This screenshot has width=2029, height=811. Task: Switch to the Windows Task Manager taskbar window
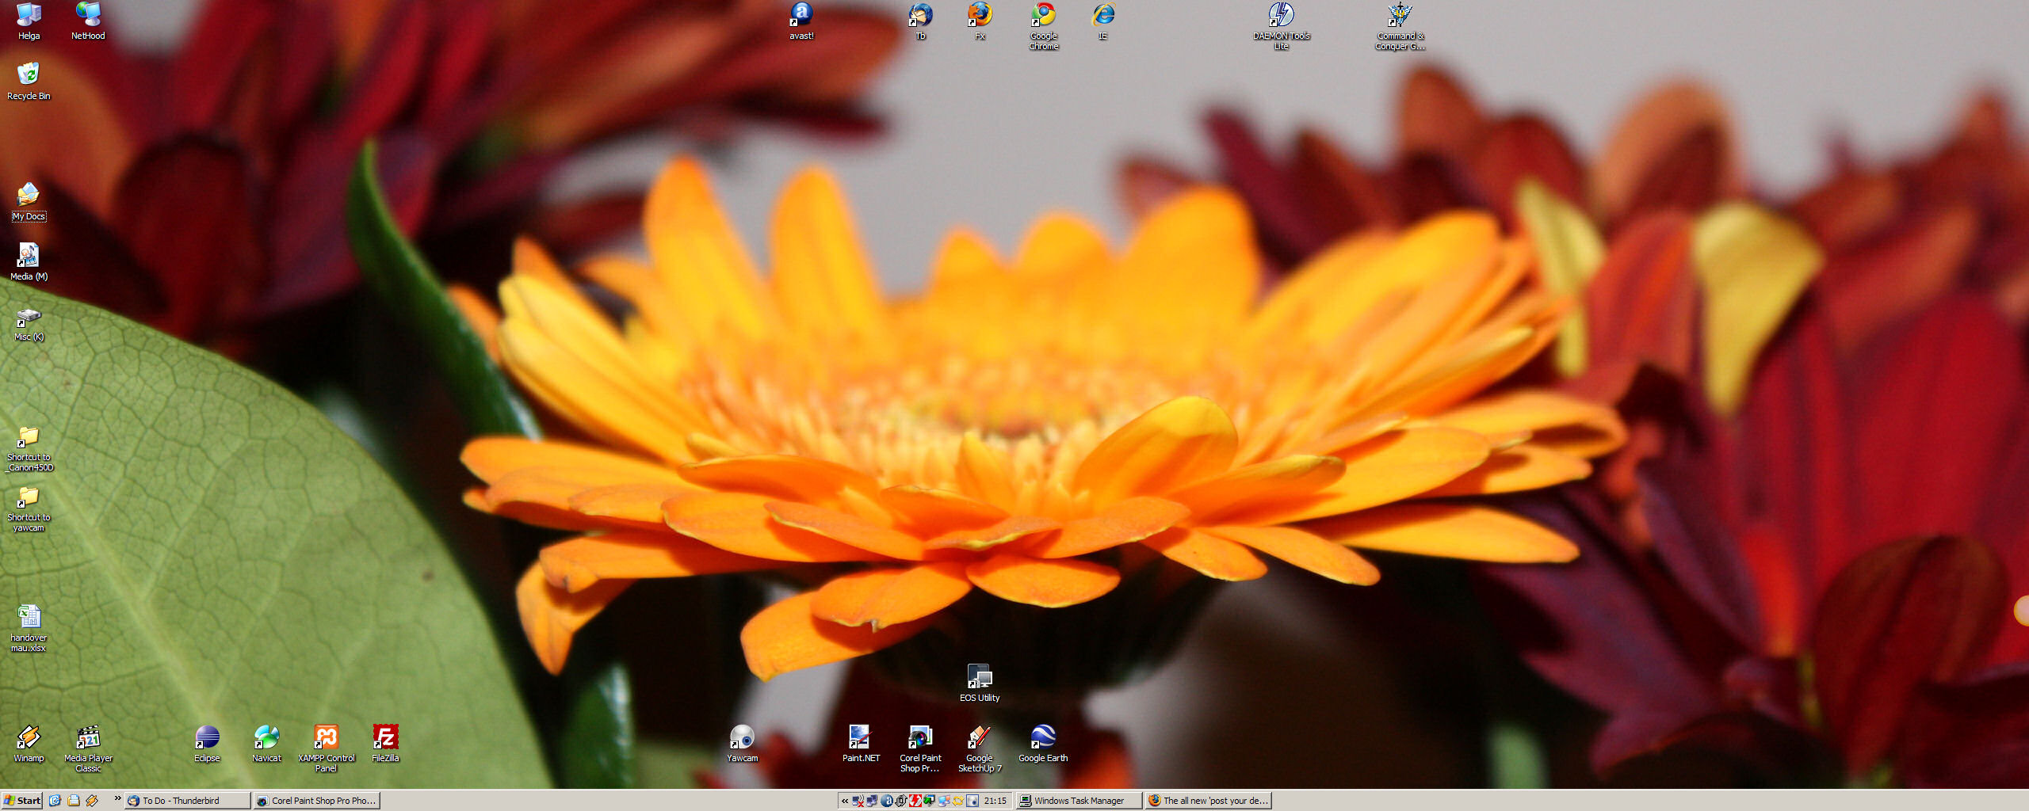point(1079,801)
